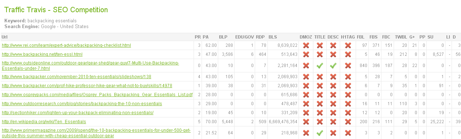461x139 pixels.
Task: Open the sectionhiker.com lighten-up link
Action: click(77, 113)
